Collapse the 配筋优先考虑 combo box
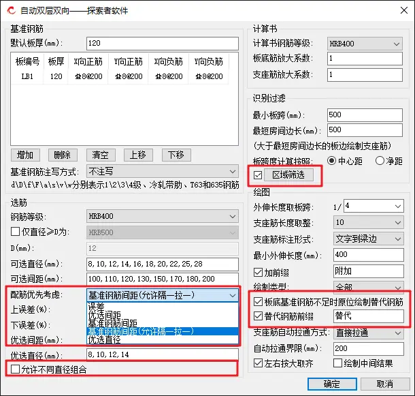Screen dimensions: 415x396 (162, 295)
